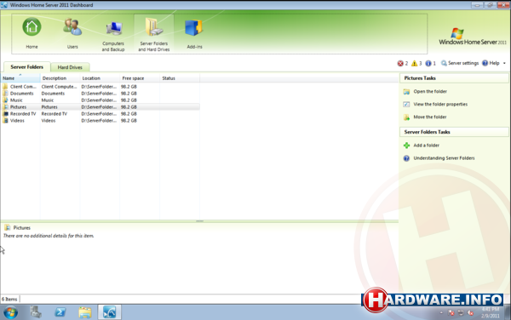Open Server settings
Screen dimensions: 511x320
[x=460, y=63]
